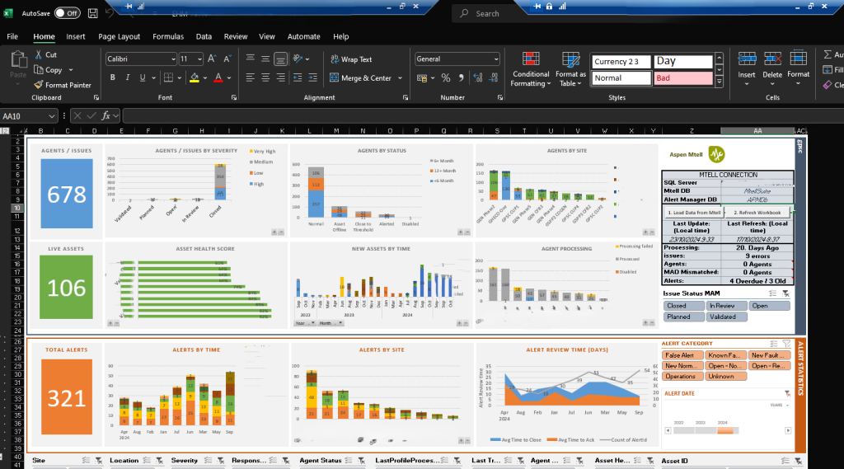Click the Paste clipboard icon
This screenshot has height=469, width=844.
[x=18, y=60]
